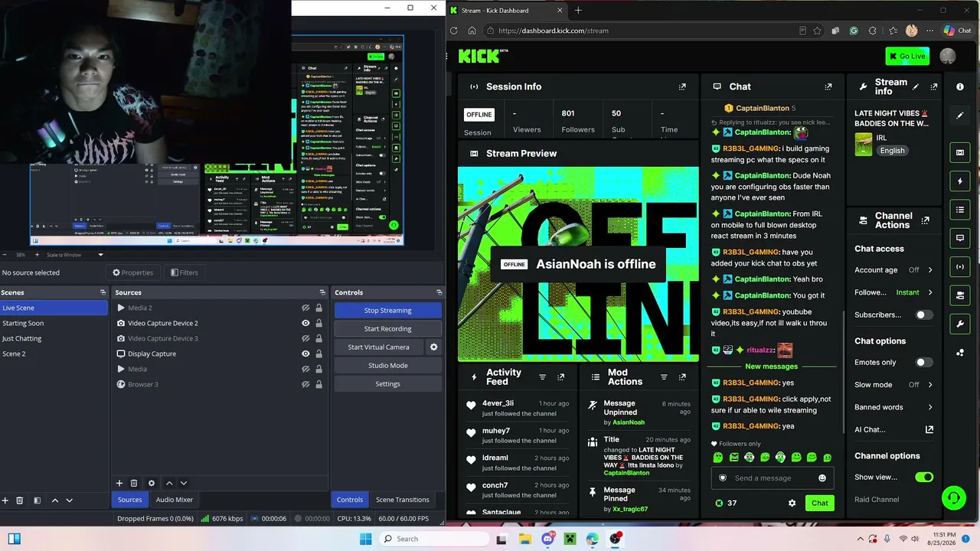Switch to the Scene Transitions tab
The image size is (980, 551).
tap(402, 500)
